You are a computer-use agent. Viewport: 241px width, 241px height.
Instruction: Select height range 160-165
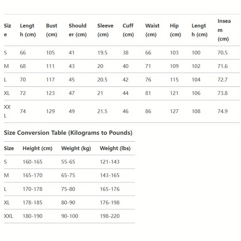(32, 162)
